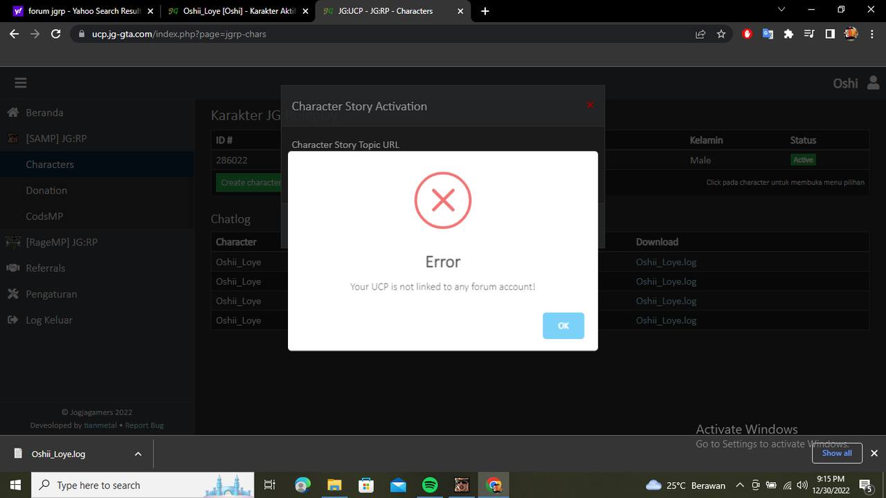Expand the [RageMP] JG:RP menu

(62, 242)
